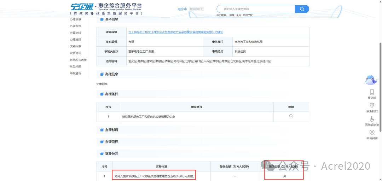Click the blue square beside 办理流程

coord(102,142)
